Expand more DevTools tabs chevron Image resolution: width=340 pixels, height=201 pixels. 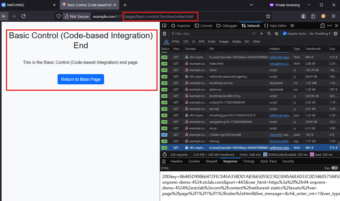click(x=292, y=26)
